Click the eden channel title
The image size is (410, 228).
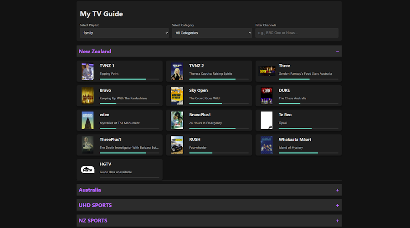point(105,115)
